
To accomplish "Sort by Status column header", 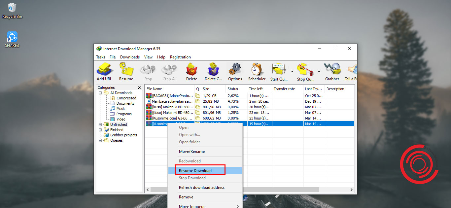I will tap(236, 89).
